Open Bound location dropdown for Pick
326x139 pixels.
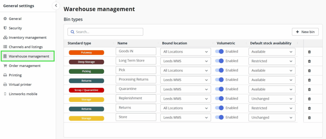pos(186,70)
